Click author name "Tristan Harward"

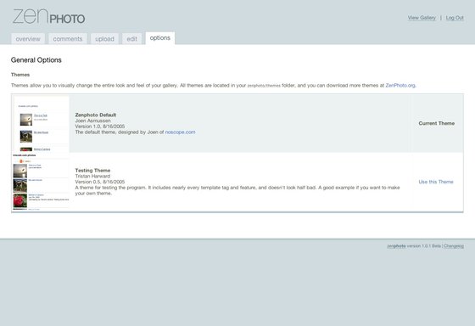pos(92,177)
